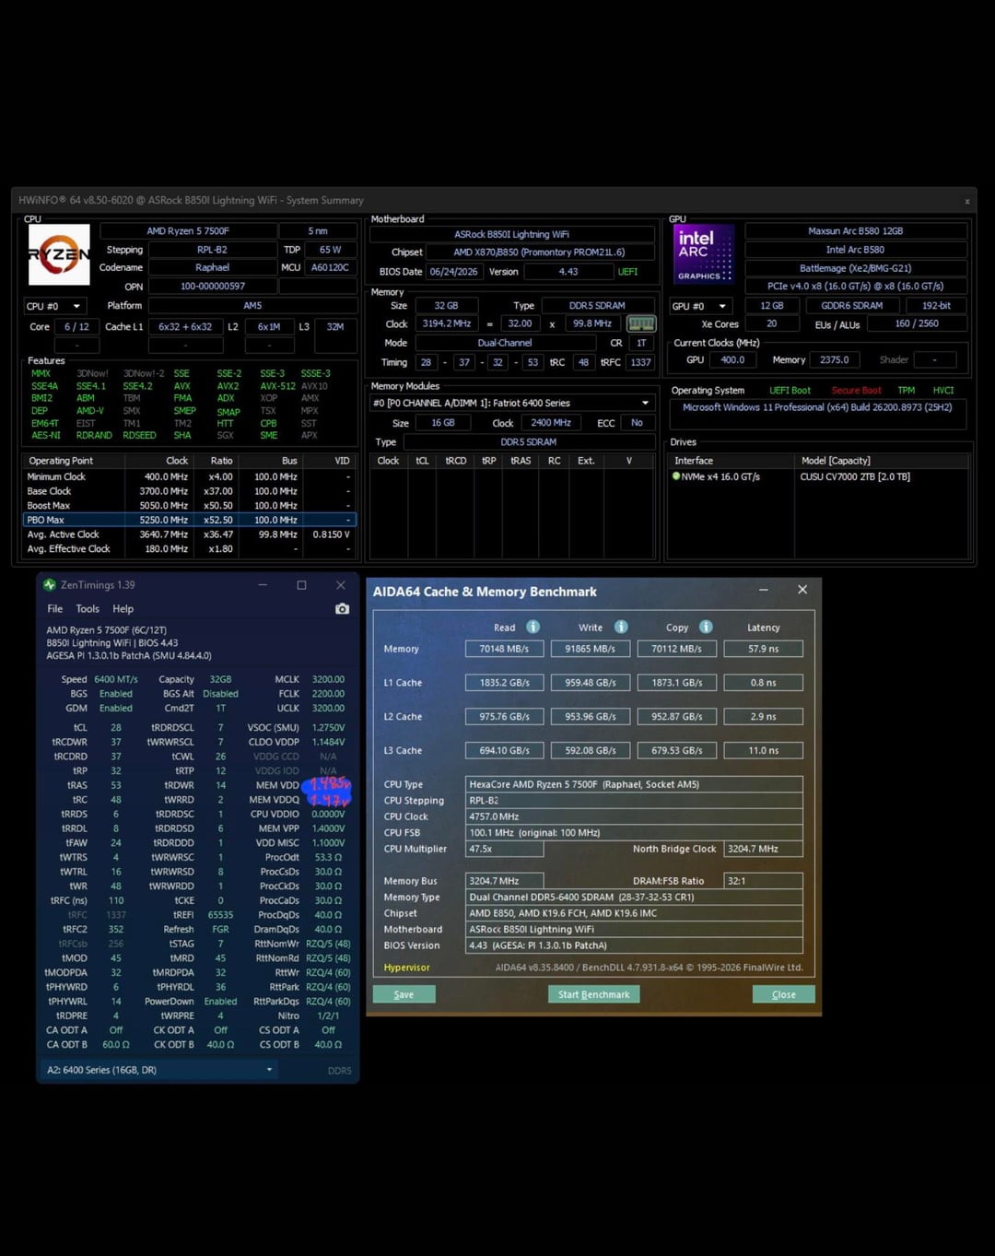Select the Boost Max row
This screenshot has width=995, height=1256.
[189, 505]
